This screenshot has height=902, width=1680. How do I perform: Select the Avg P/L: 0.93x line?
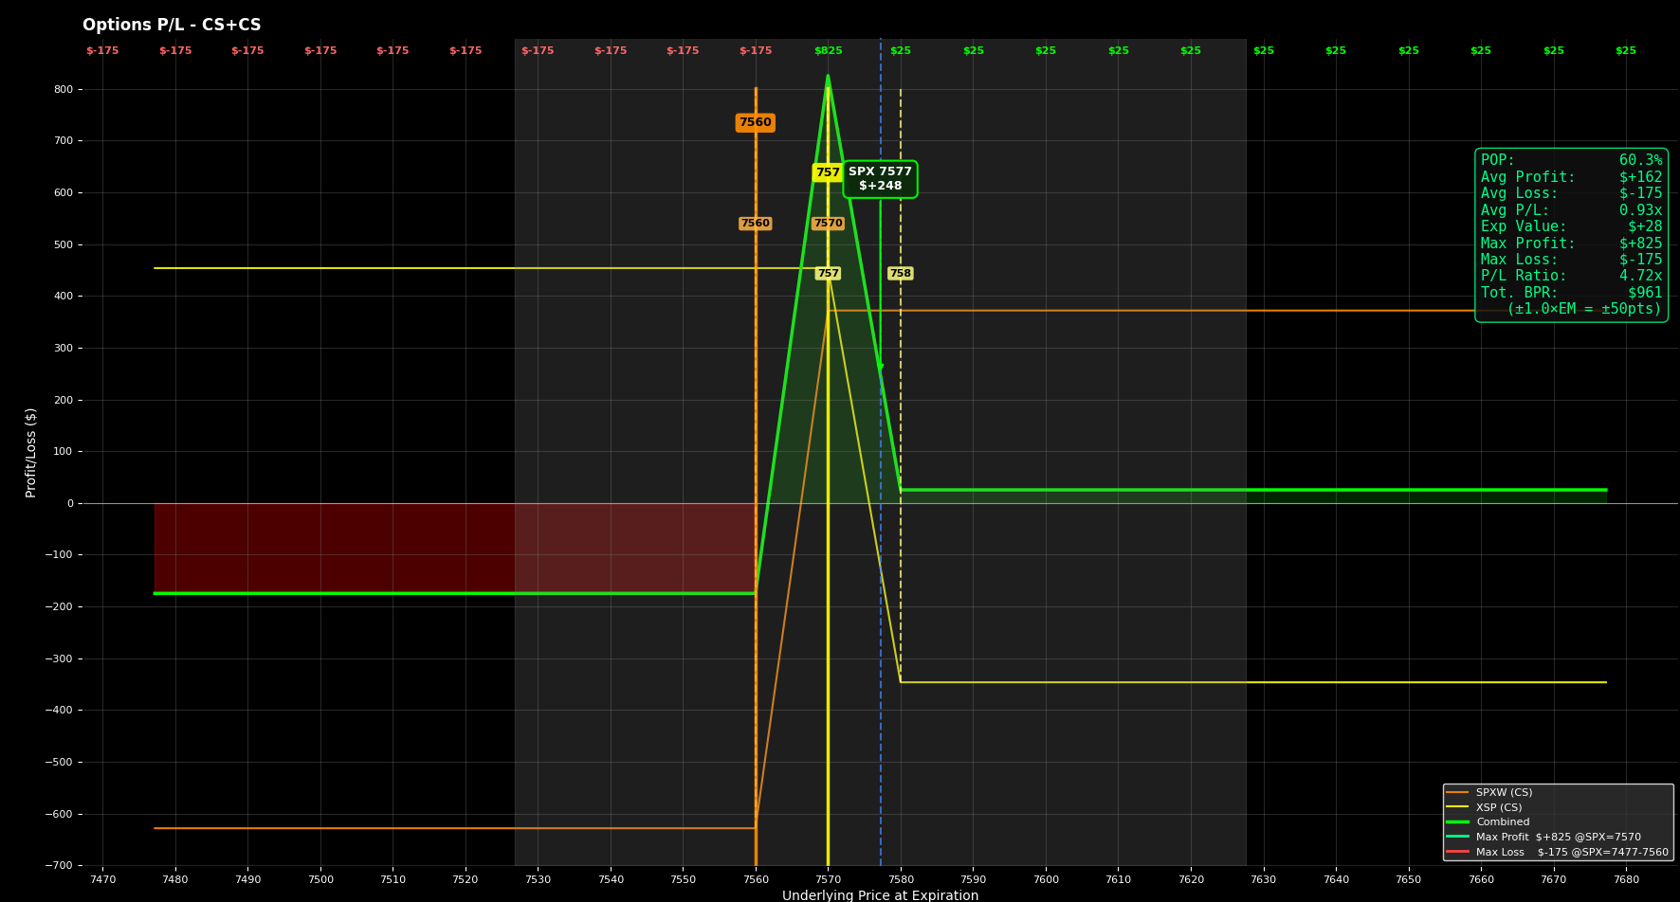1571,210
